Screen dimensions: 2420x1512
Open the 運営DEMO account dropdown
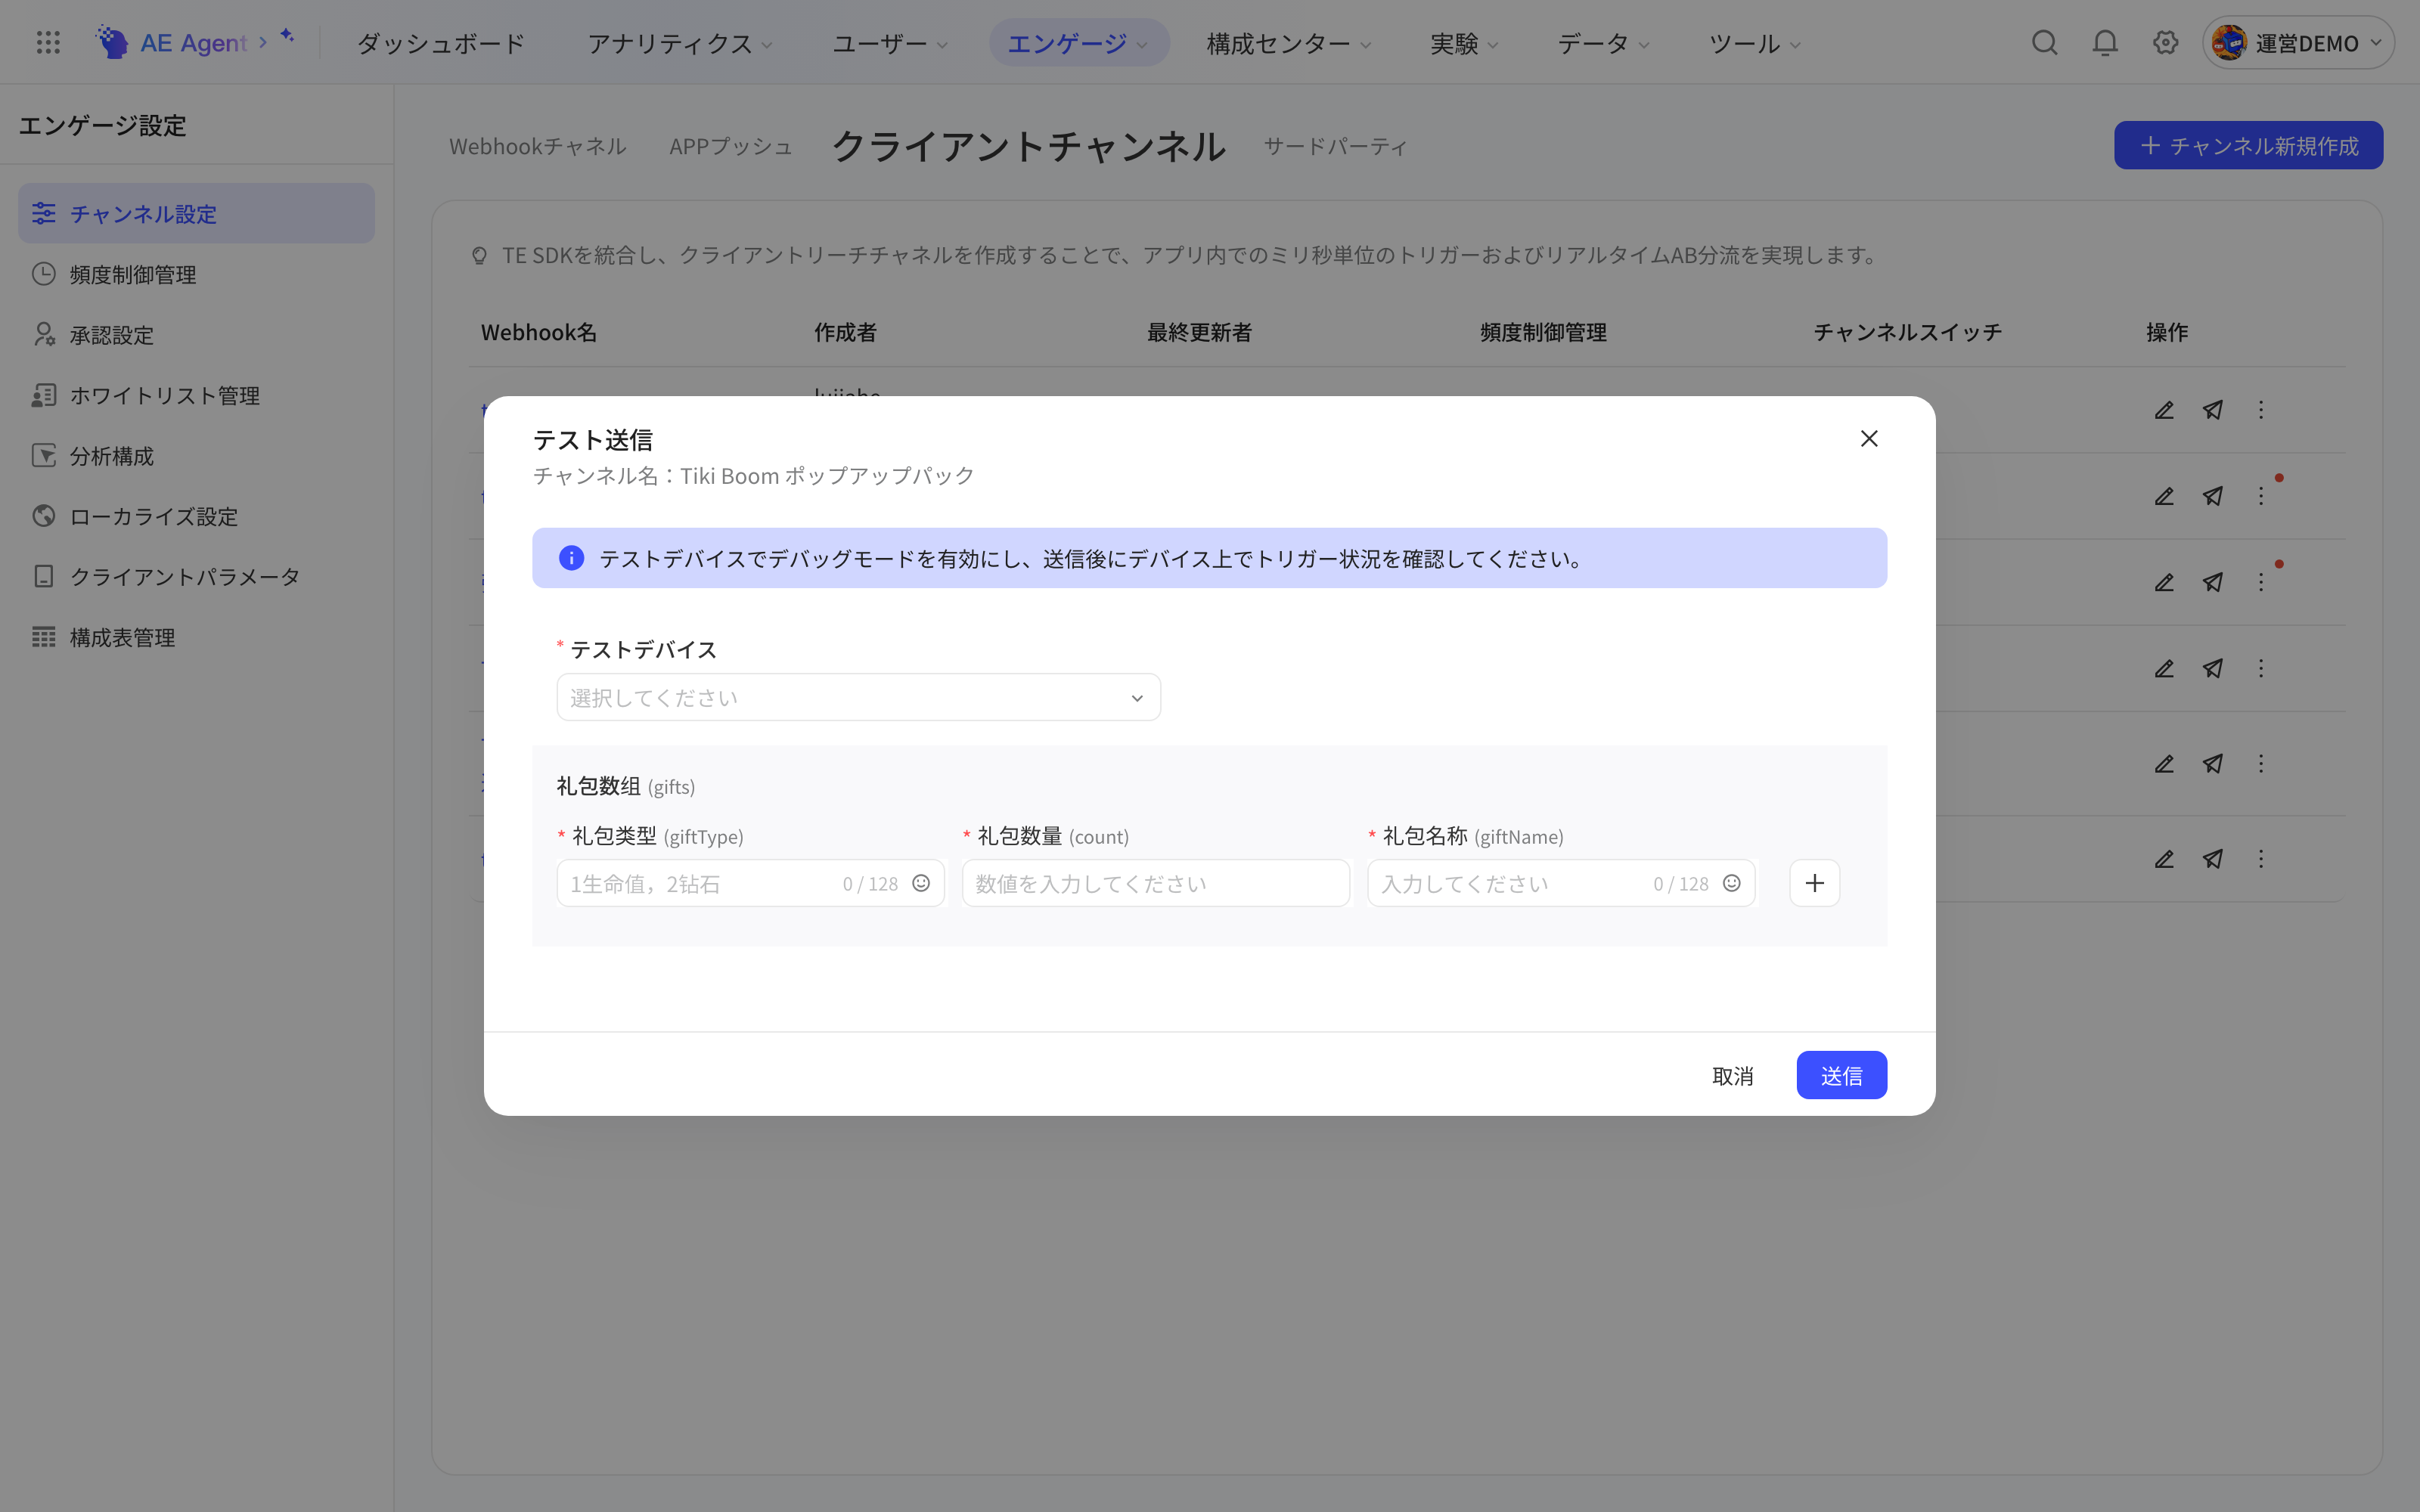(x=2297, y=43)
